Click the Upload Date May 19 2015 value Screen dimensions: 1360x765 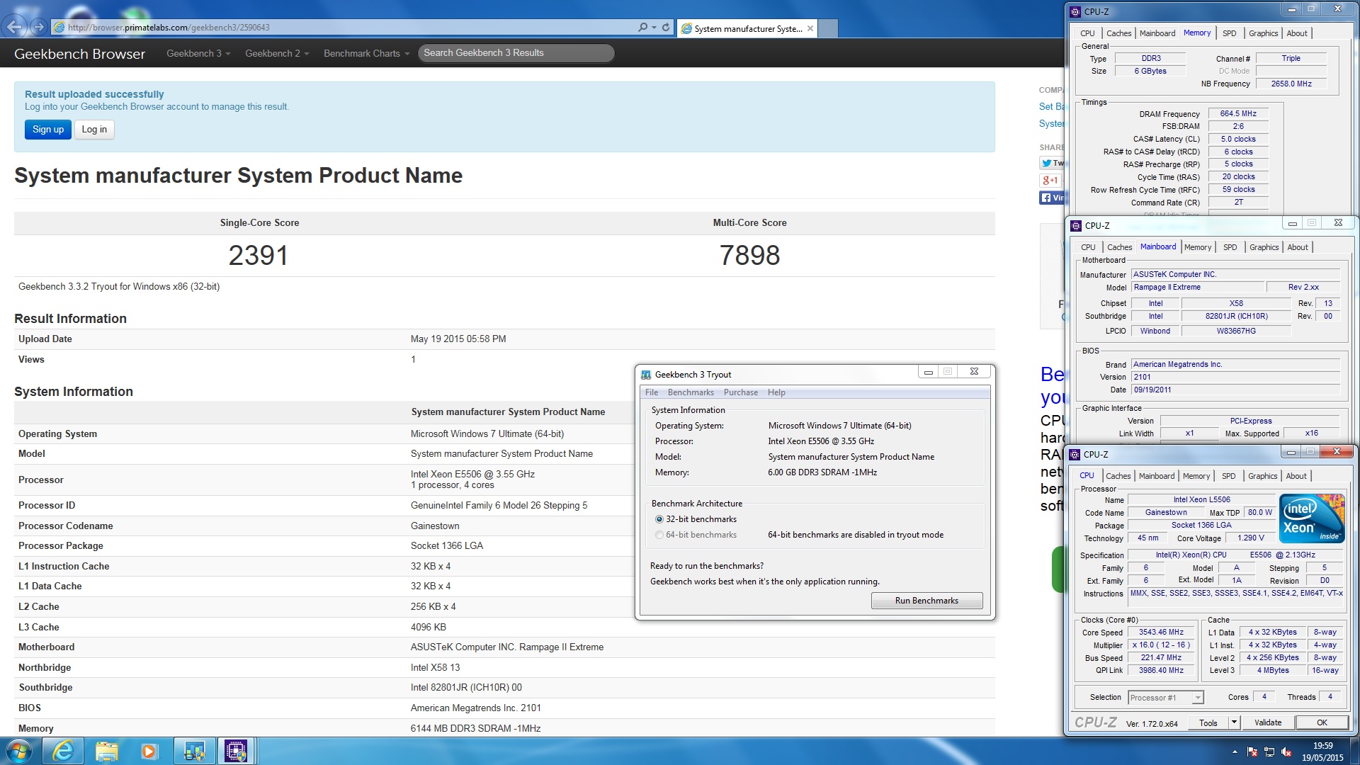[x=458, y=339]
